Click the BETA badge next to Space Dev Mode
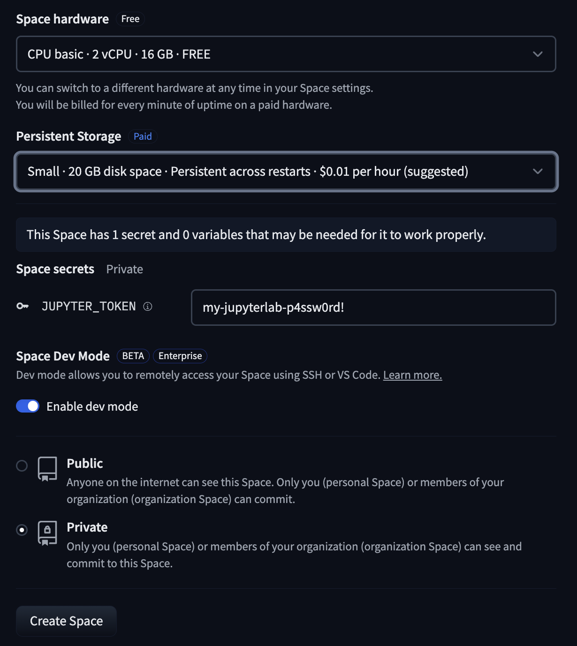The width and height of the screenshot is (577, 646). tap(133, 356)
